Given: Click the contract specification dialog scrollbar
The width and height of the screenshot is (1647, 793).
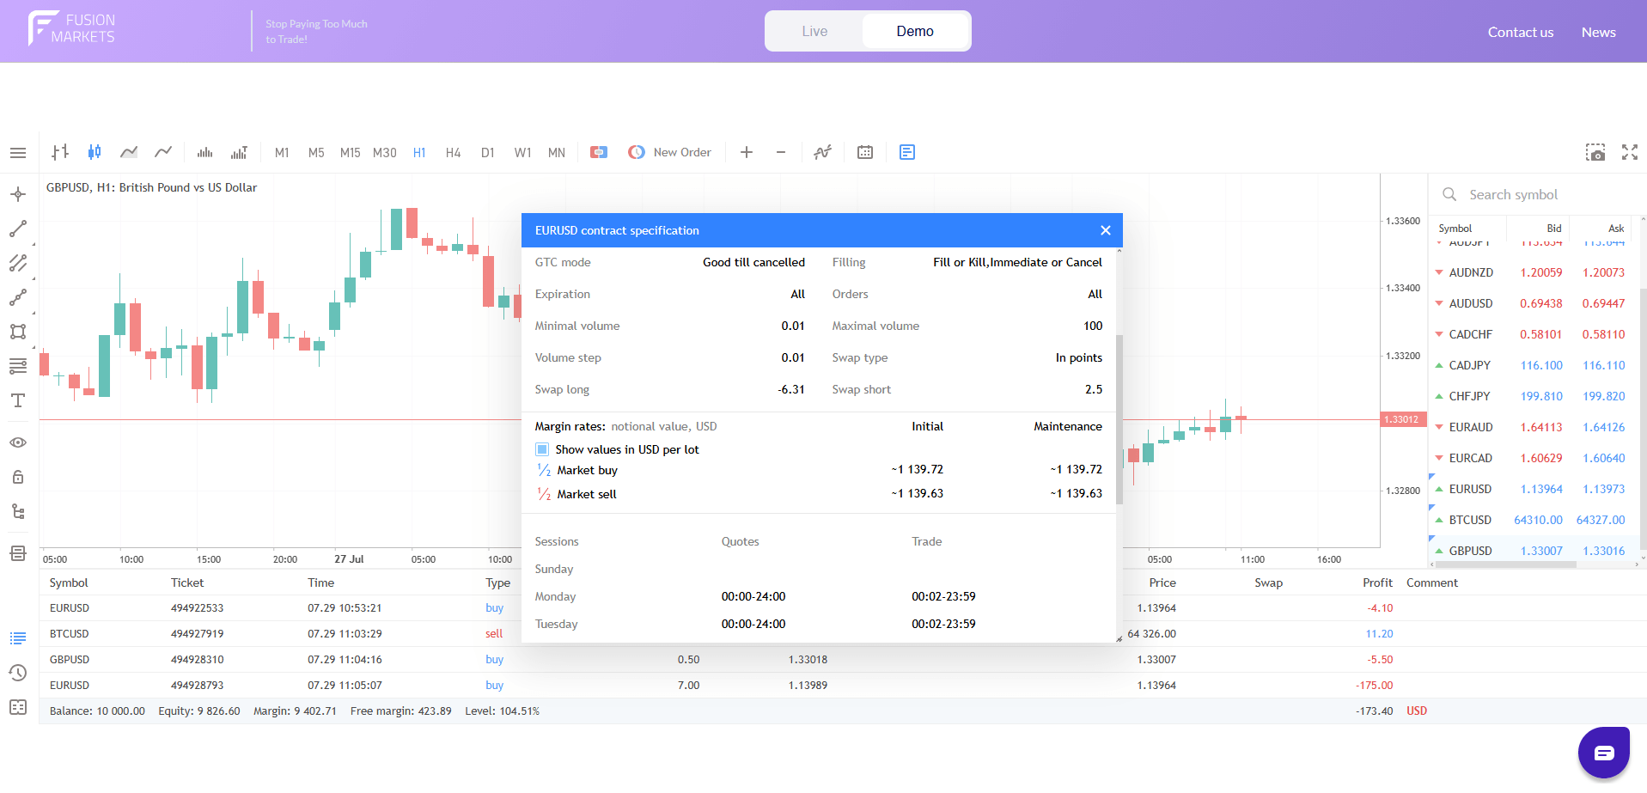Looking at the screenshot, I should point(1120,419).
